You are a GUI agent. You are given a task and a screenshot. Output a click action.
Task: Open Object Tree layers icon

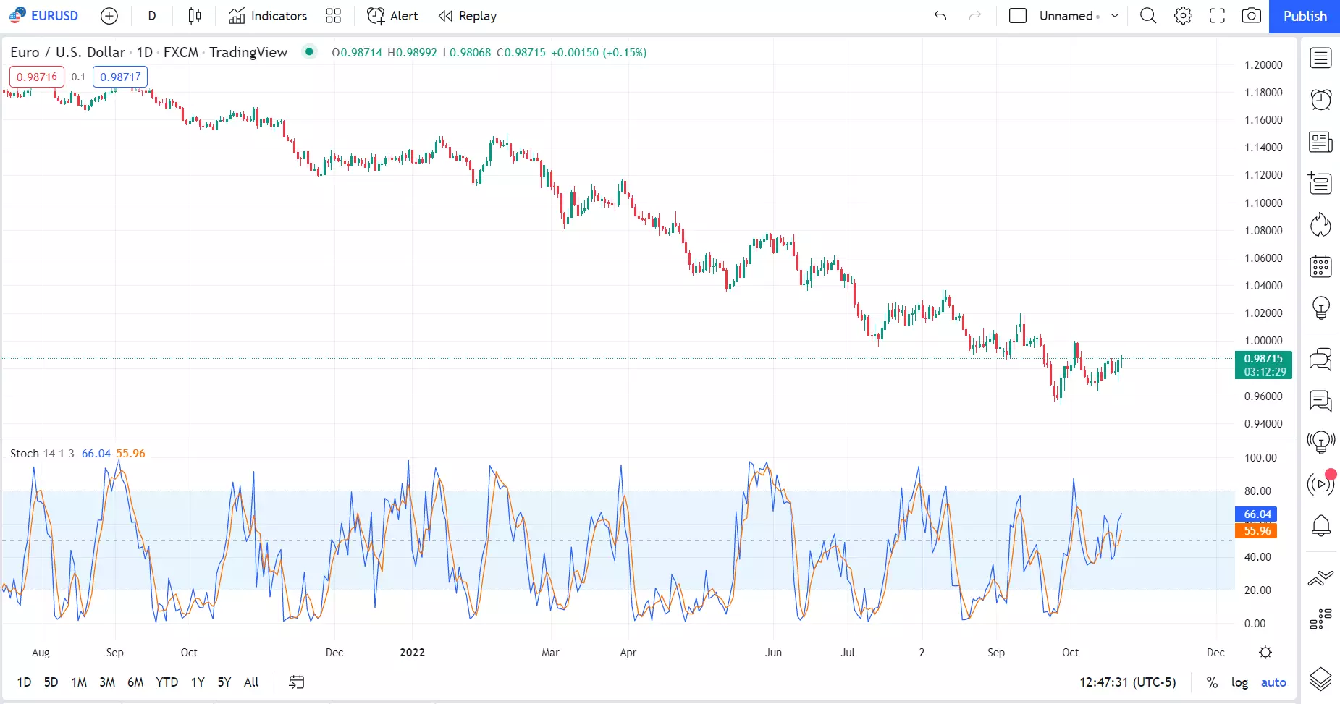coord(1320,679)
